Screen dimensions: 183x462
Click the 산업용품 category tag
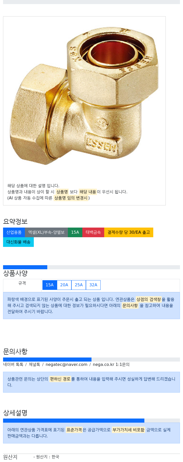click(x=14, y=232)
